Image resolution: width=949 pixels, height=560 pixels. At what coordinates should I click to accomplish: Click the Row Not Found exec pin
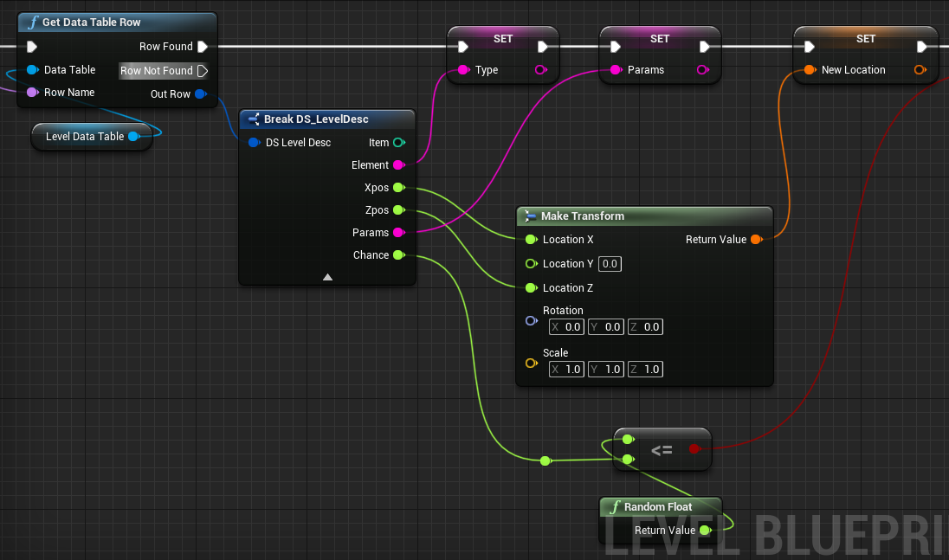coord(203,71)
